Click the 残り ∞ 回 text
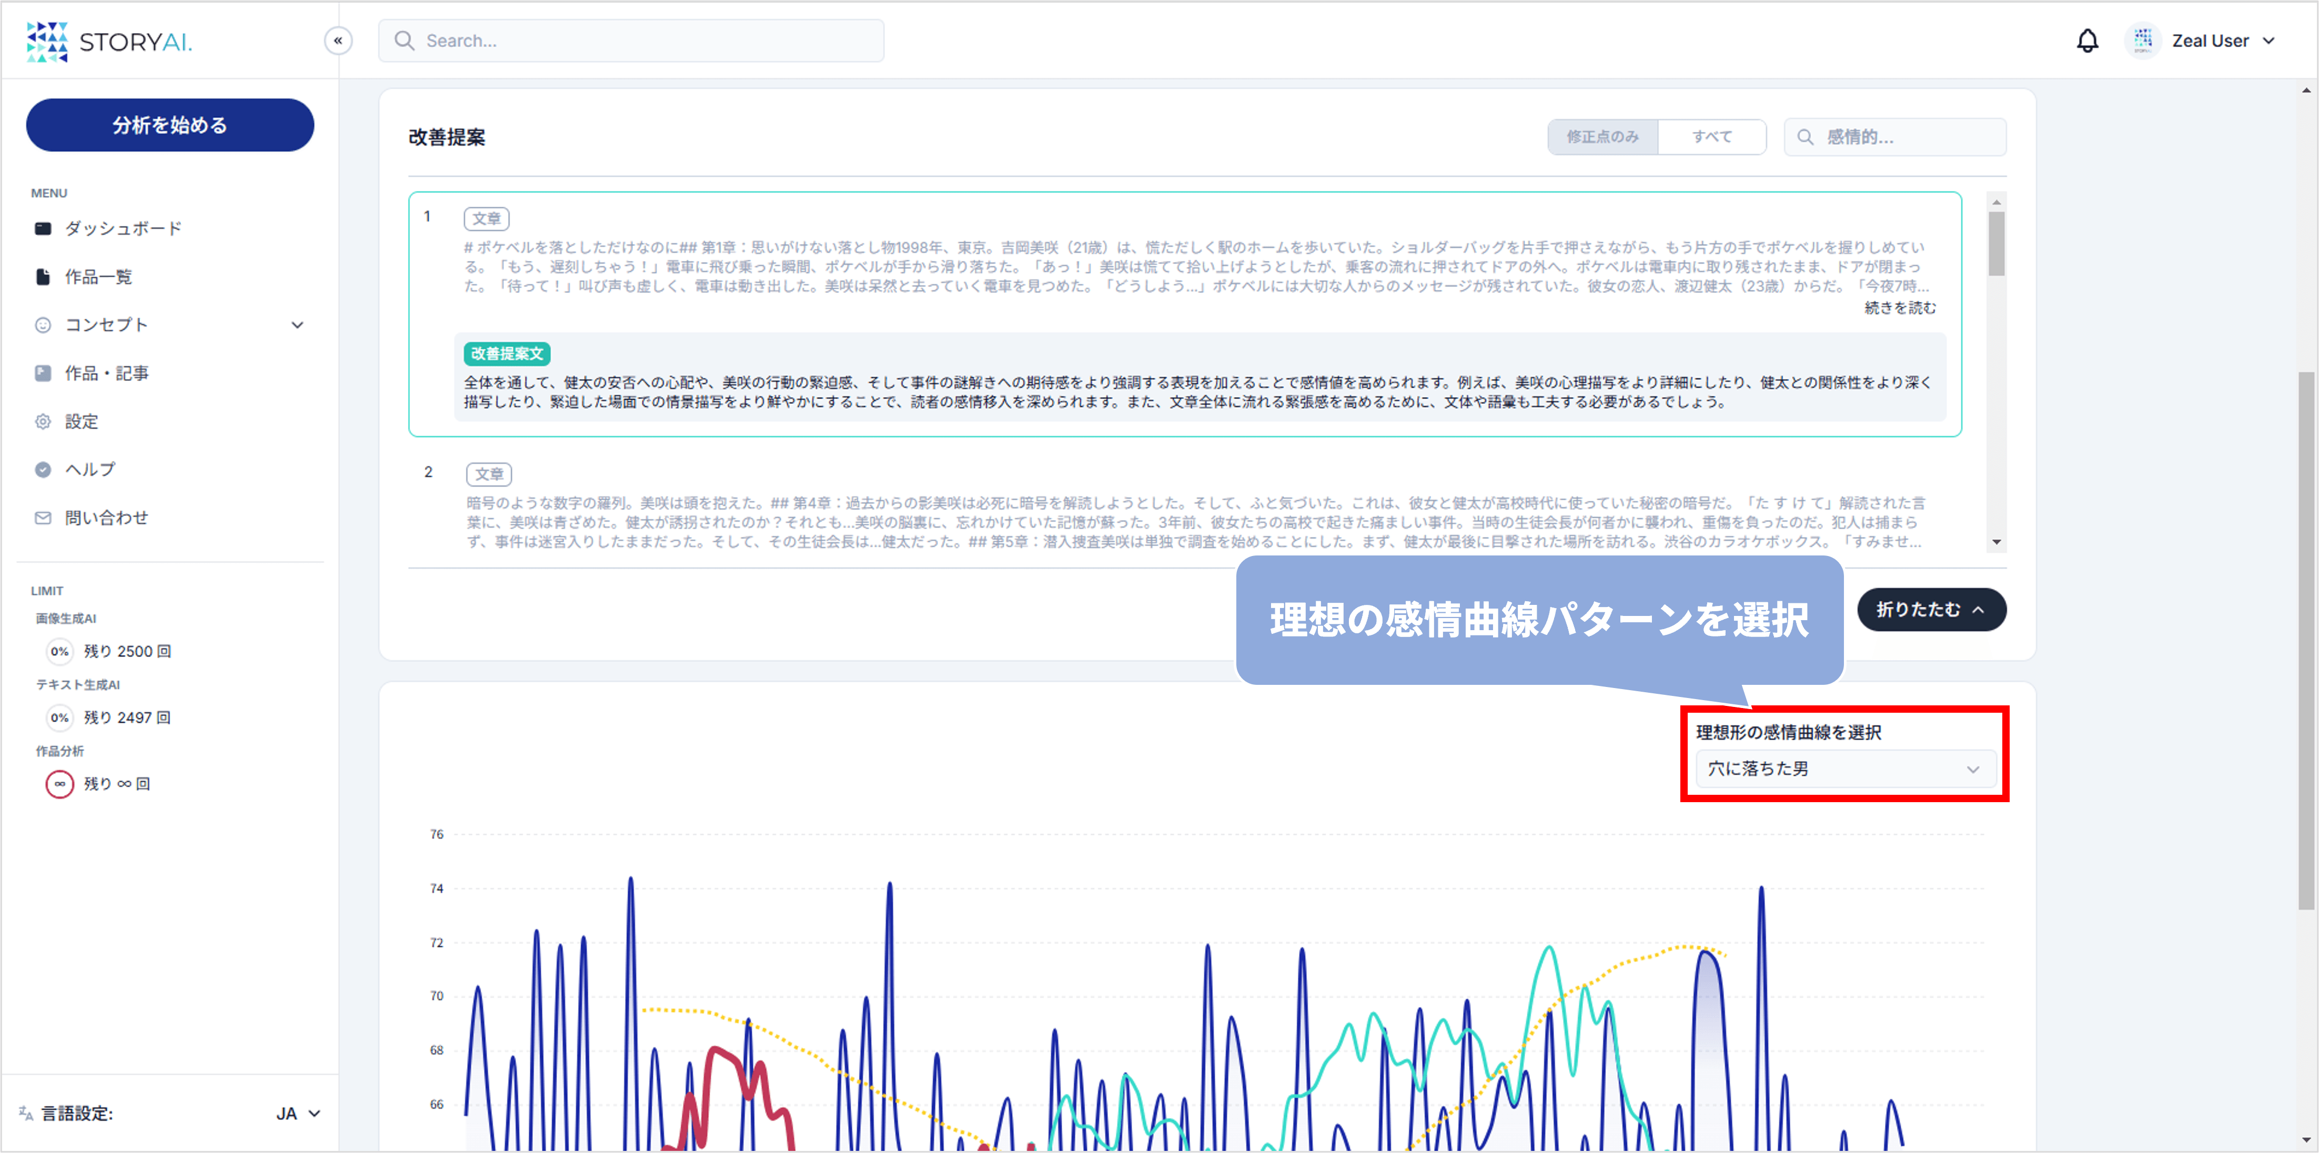The width and height of the screenshot is (2319, 1153). click(117, 784)
